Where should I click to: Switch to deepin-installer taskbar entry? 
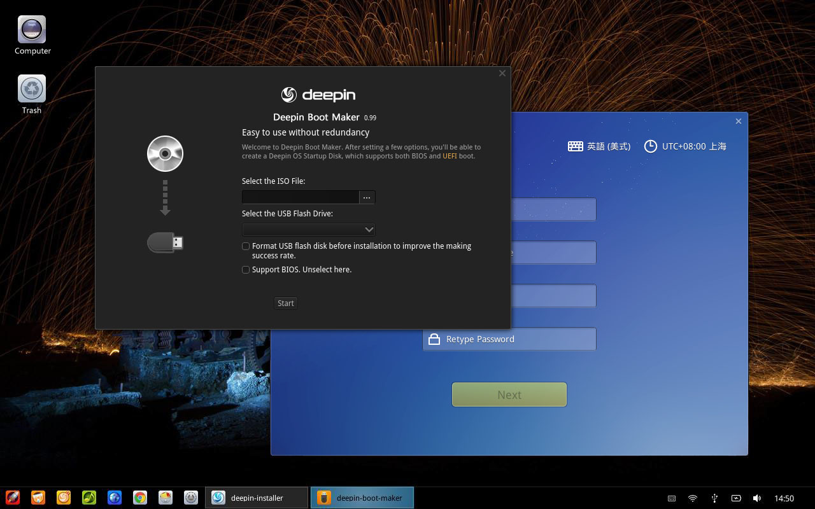[257, 498]
